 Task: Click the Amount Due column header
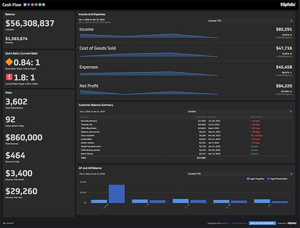click(200, 117)
